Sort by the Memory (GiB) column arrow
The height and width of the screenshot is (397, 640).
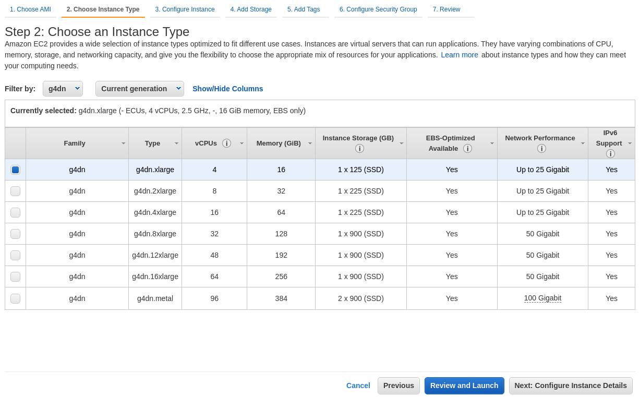pyautogui.click(x=310, y=143)
